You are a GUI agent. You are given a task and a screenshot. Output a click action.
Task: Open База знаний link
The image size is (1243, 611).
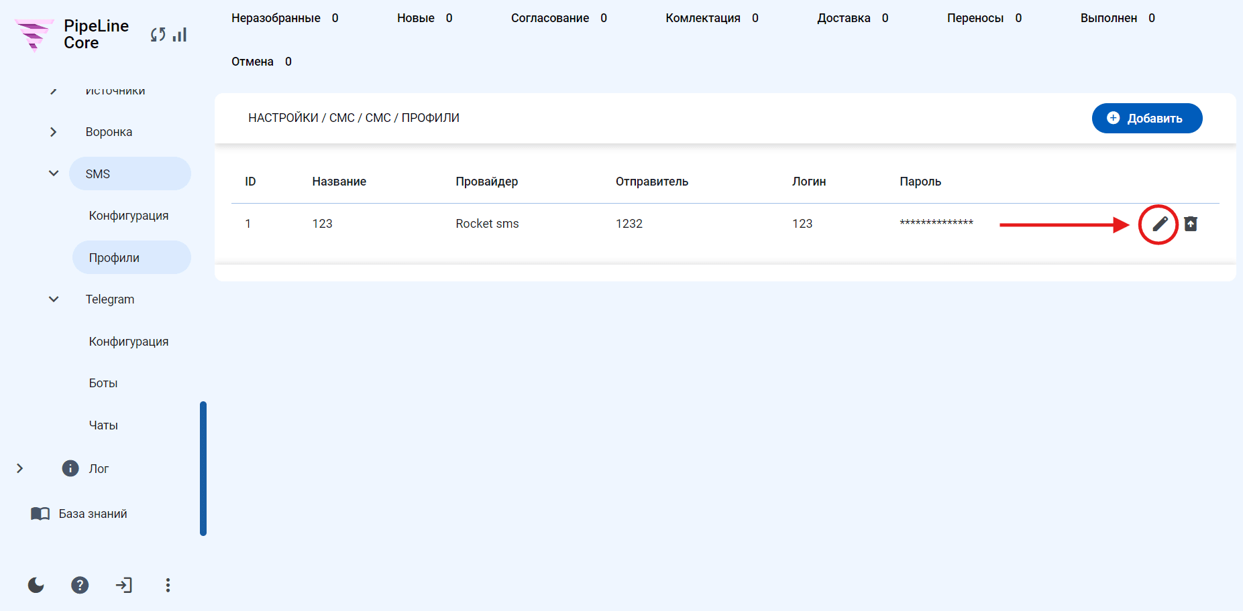pyautogui.click(x=93, y=514)
